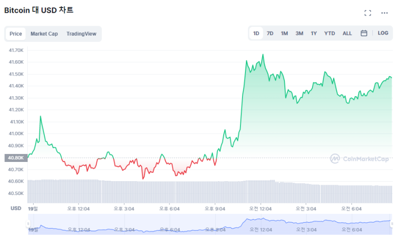This screenshot has width=395, height=236.
Task: Select the 1M time range
Action: coord(284,33)
